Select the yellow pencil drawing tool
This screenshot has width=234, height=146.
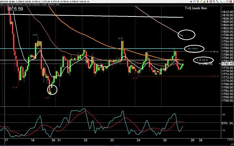point(201,1)
